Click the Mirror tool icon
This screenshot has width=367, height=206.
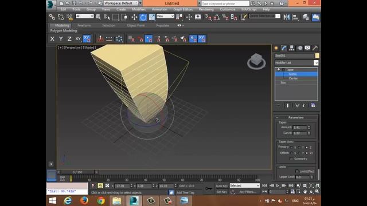pyautogui.click(x=287, y=17)
